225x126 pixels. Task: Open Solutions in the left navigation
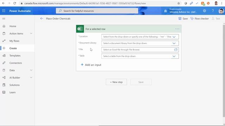click(17, 85)
